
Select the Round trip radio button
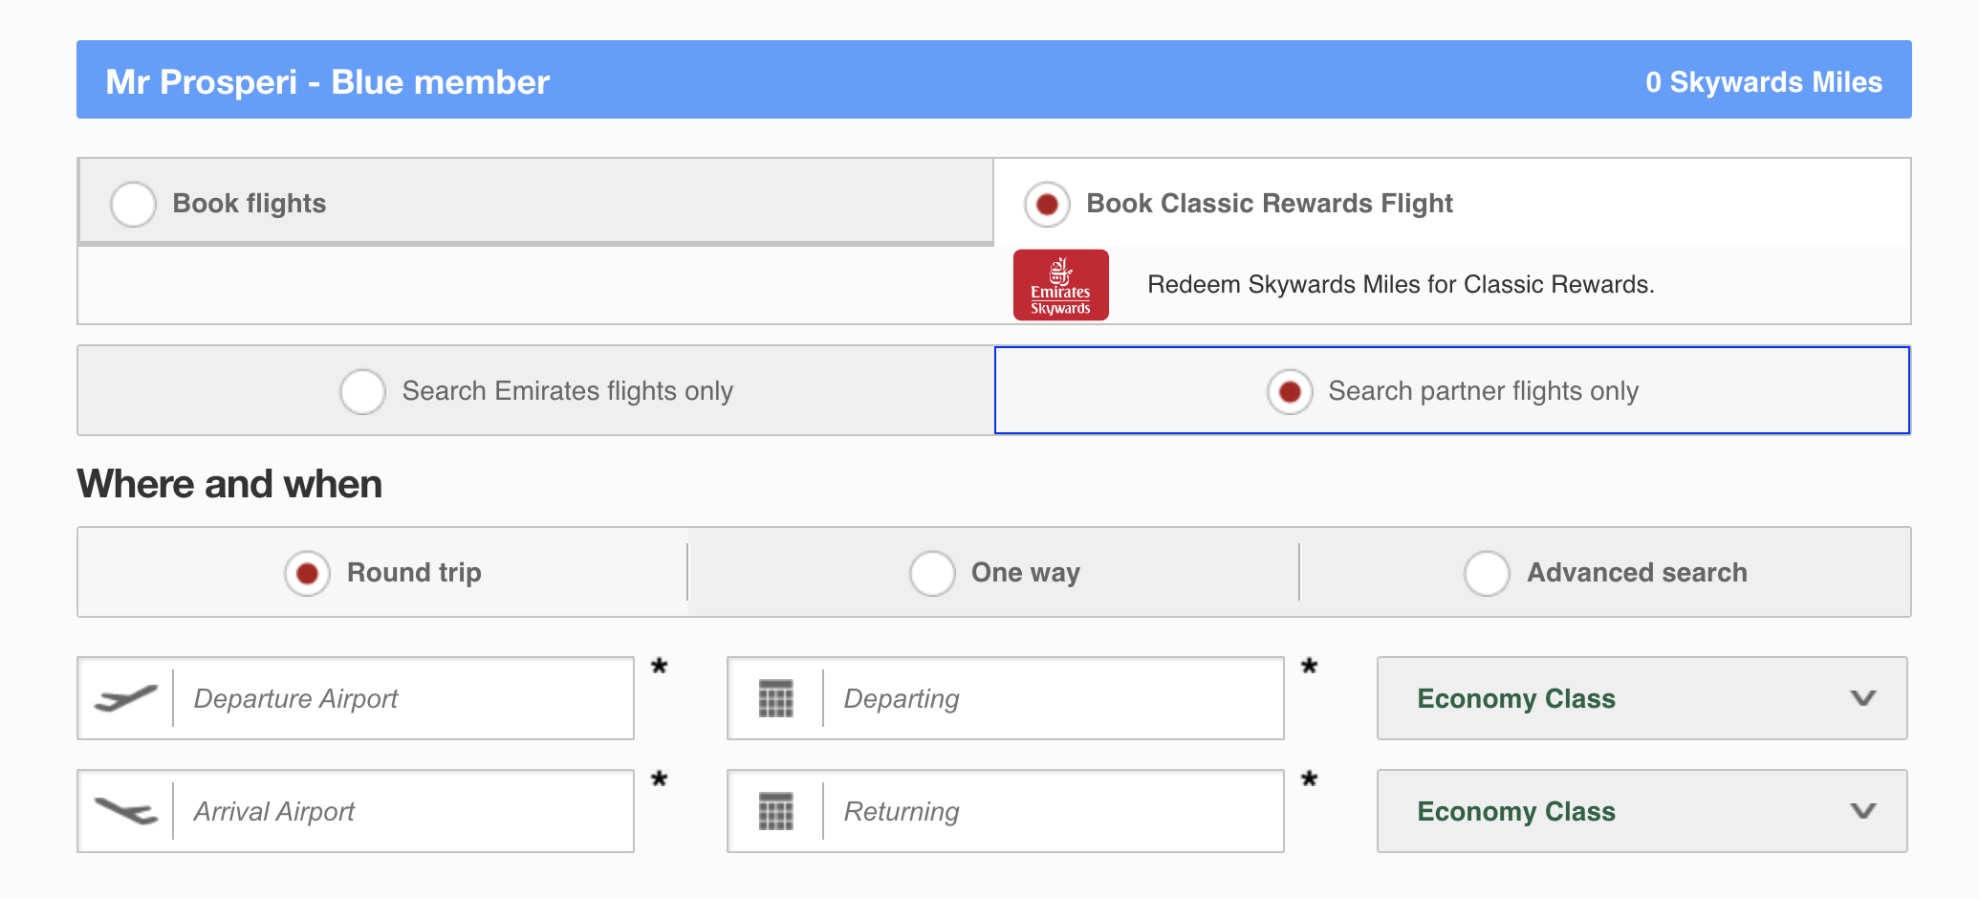pos(307,573)
